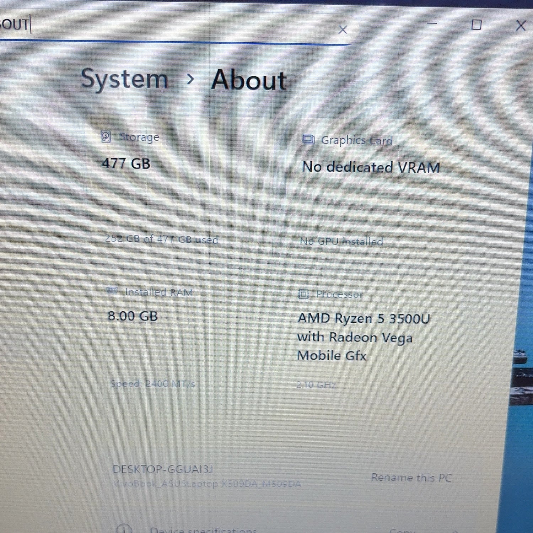Select the AMD Ryzen 5 3500U processor name
533x533 pixels.
tap(364, 337)
